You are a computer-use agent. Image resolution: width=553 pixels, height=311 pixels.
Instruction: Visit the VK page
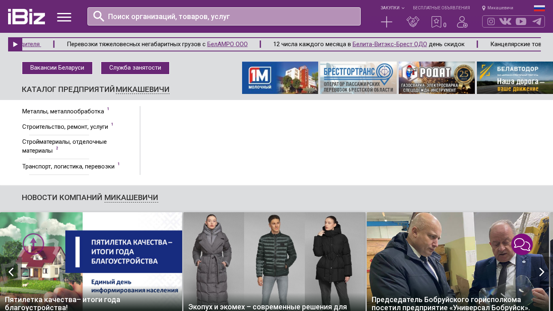pos(505,21)
